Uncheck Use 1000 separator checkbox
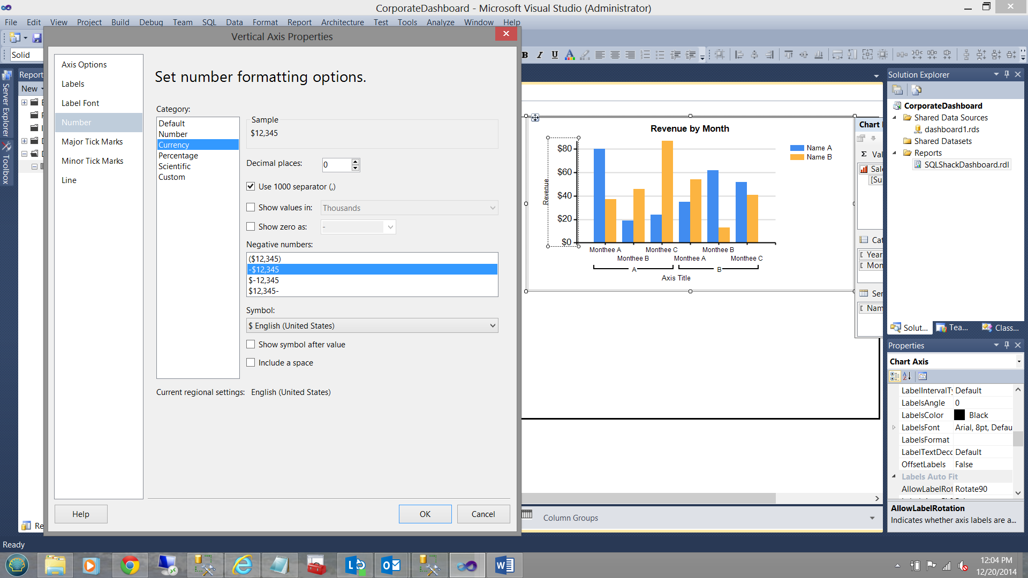Image resolution: width=1028 pixels, height=578 pixels. pyautogui.click(x=251, y=186)
